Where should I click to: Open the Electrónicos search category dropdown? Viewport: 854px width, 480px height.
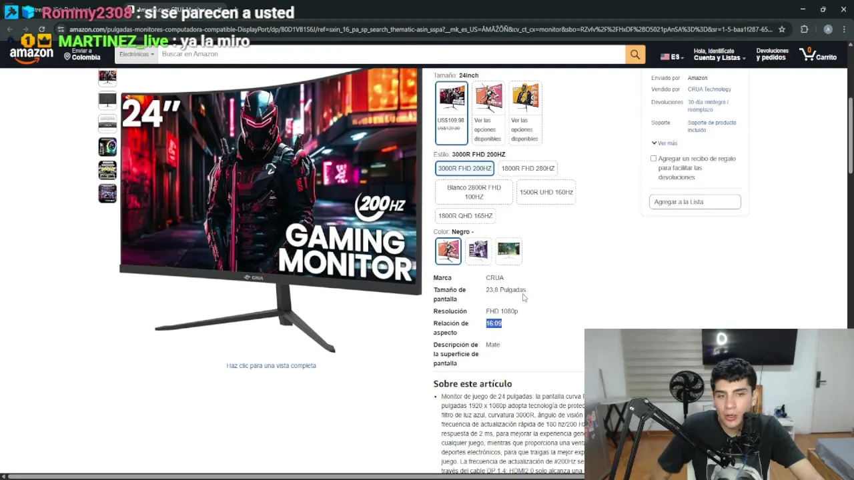pyautogui.click(x=137, y=54)
